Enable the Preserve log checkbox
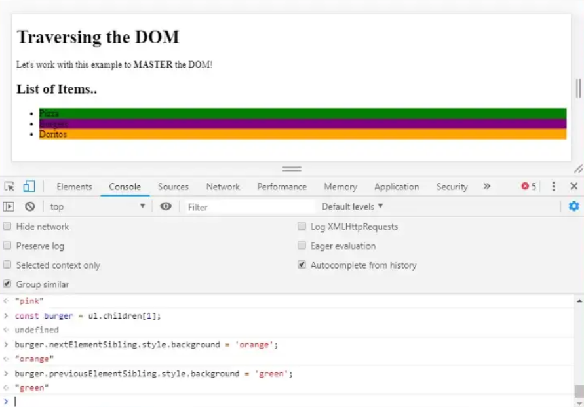This screenshot has width=584, height=407. tap(7, 246)
